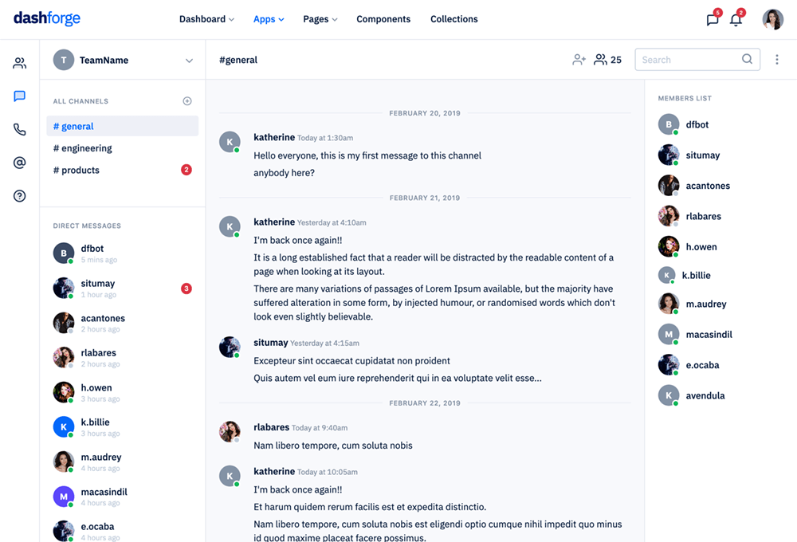Open the top bar messages icon
797x542 pixels.
[713, 20]
